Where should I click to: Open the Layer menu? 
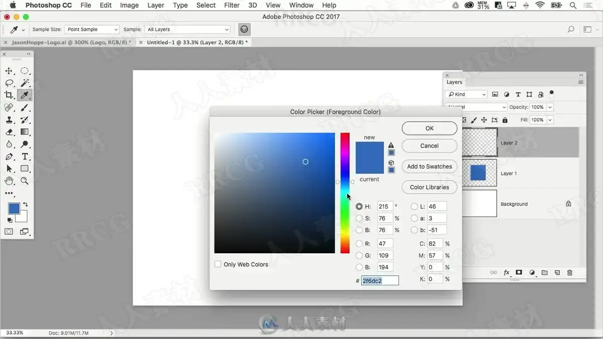tap(156, 5)
